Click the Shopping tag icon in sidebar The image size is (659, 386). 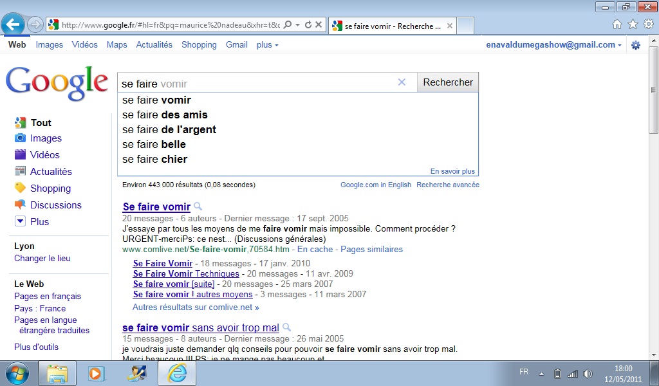20,188
